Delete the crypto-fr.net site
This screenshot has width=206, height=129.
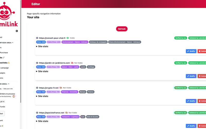point(202,101)
